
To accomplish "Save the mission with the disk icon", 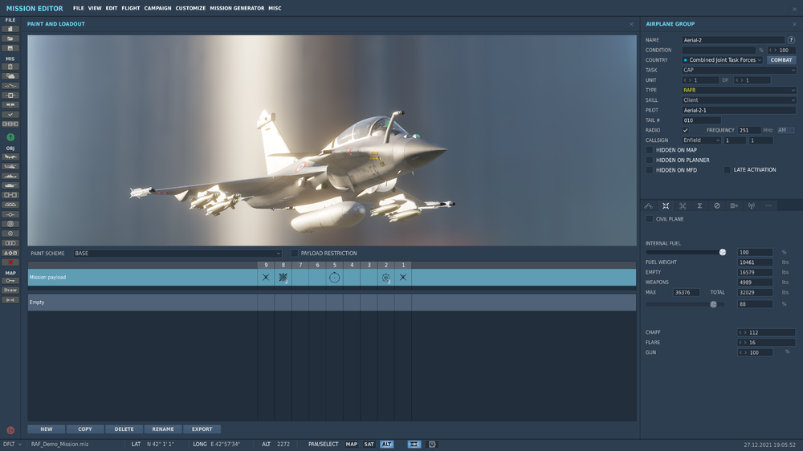I will (x=10, y=48).
